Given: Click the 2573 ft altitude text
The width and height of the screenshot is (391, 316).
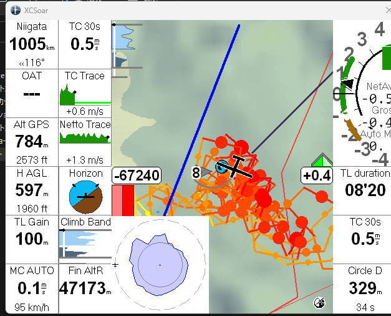Looking at the screenshot, I should [x=32, y=160].
